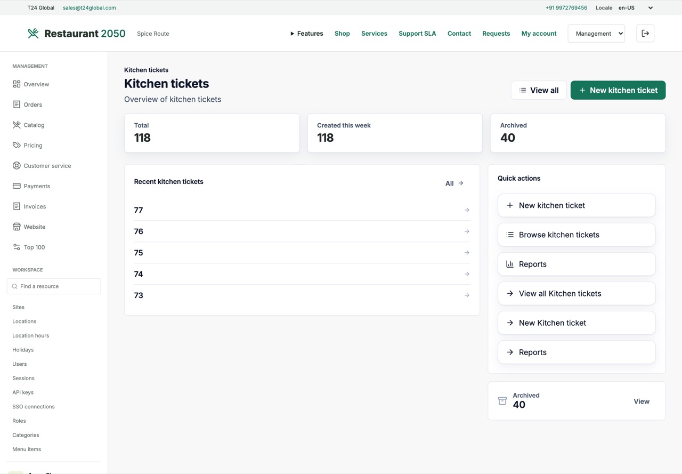682x474 pixels.
Task: Click the logout icon button
Action: coord(645,34)
